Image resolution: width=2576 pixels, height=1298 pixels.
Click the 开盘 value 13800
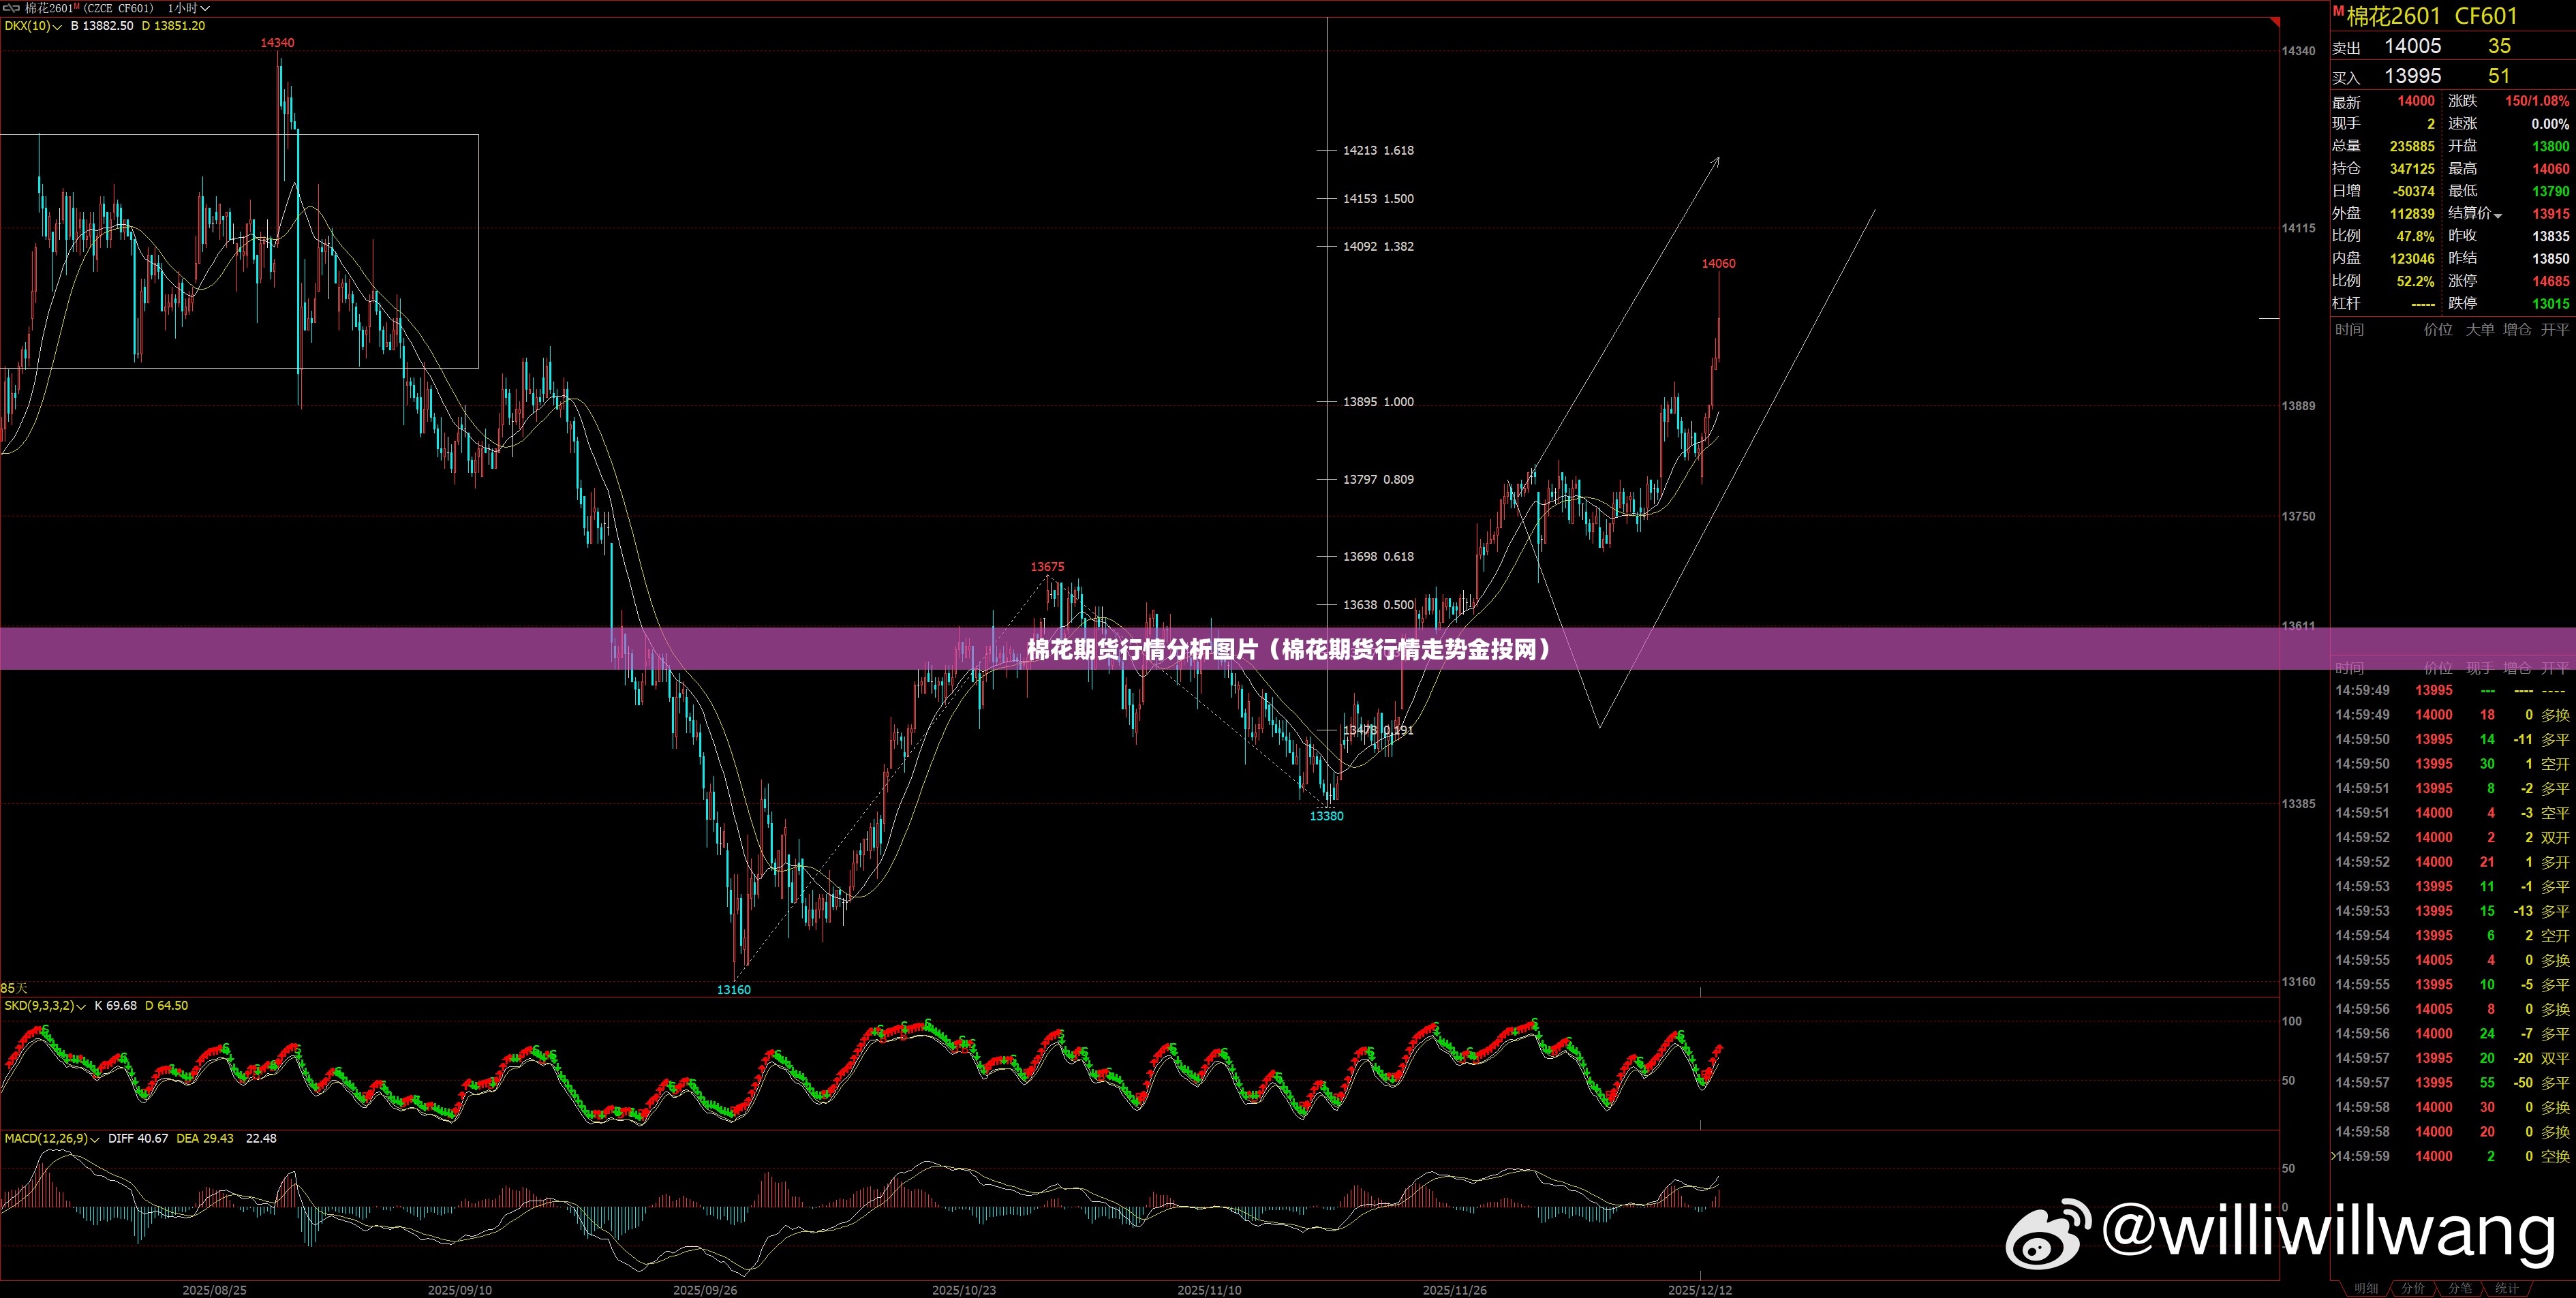coord(2551,146)
